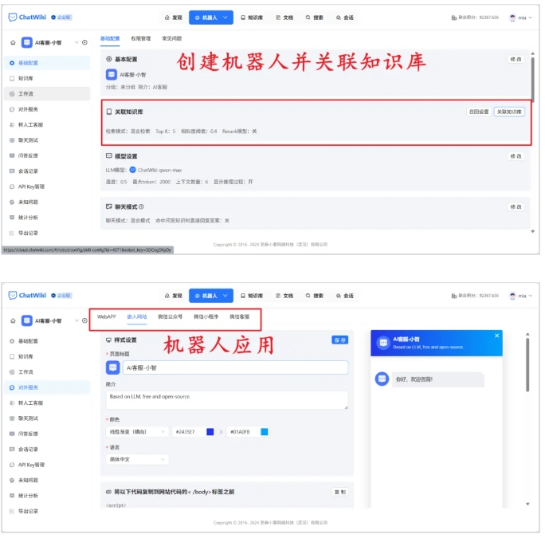Click the 关联知识库 button
Image resolution: width=545 pixels, height=538 pixels.
pos(509,112)
